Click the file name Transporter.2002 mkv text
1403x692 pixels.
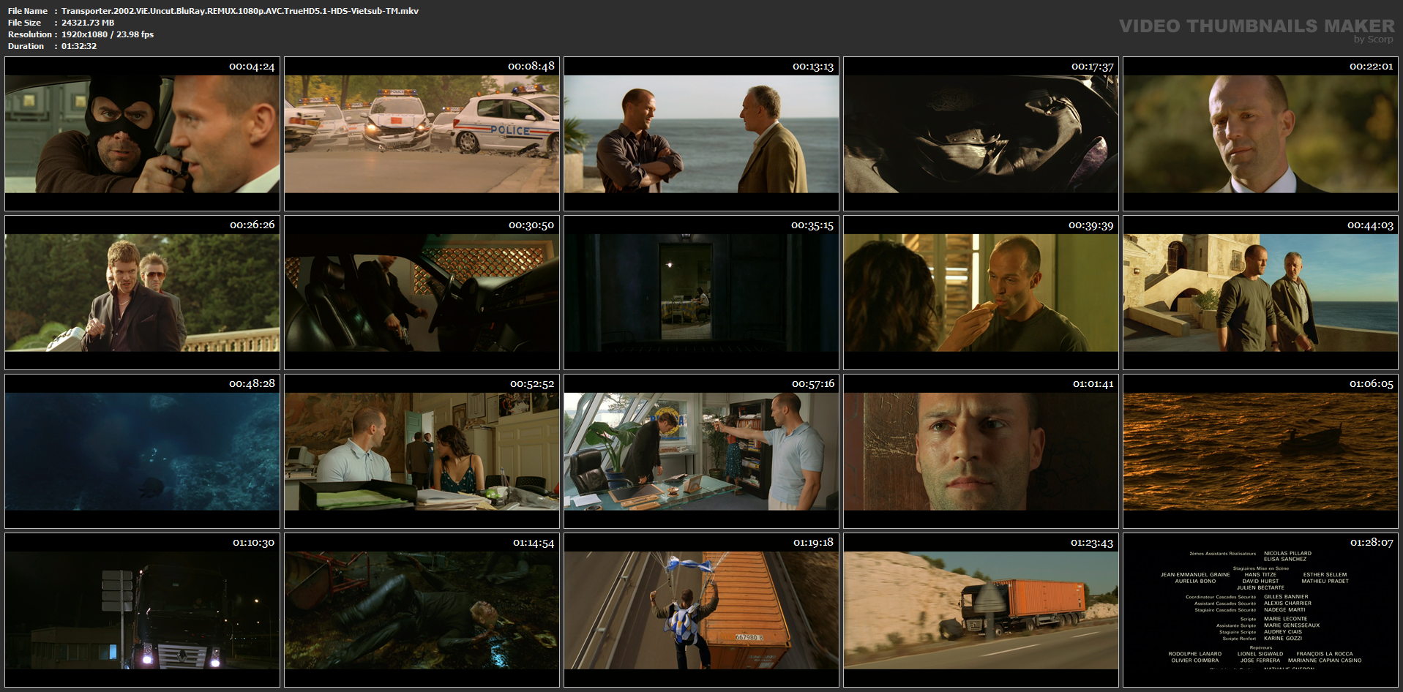(x=240, y=11)
